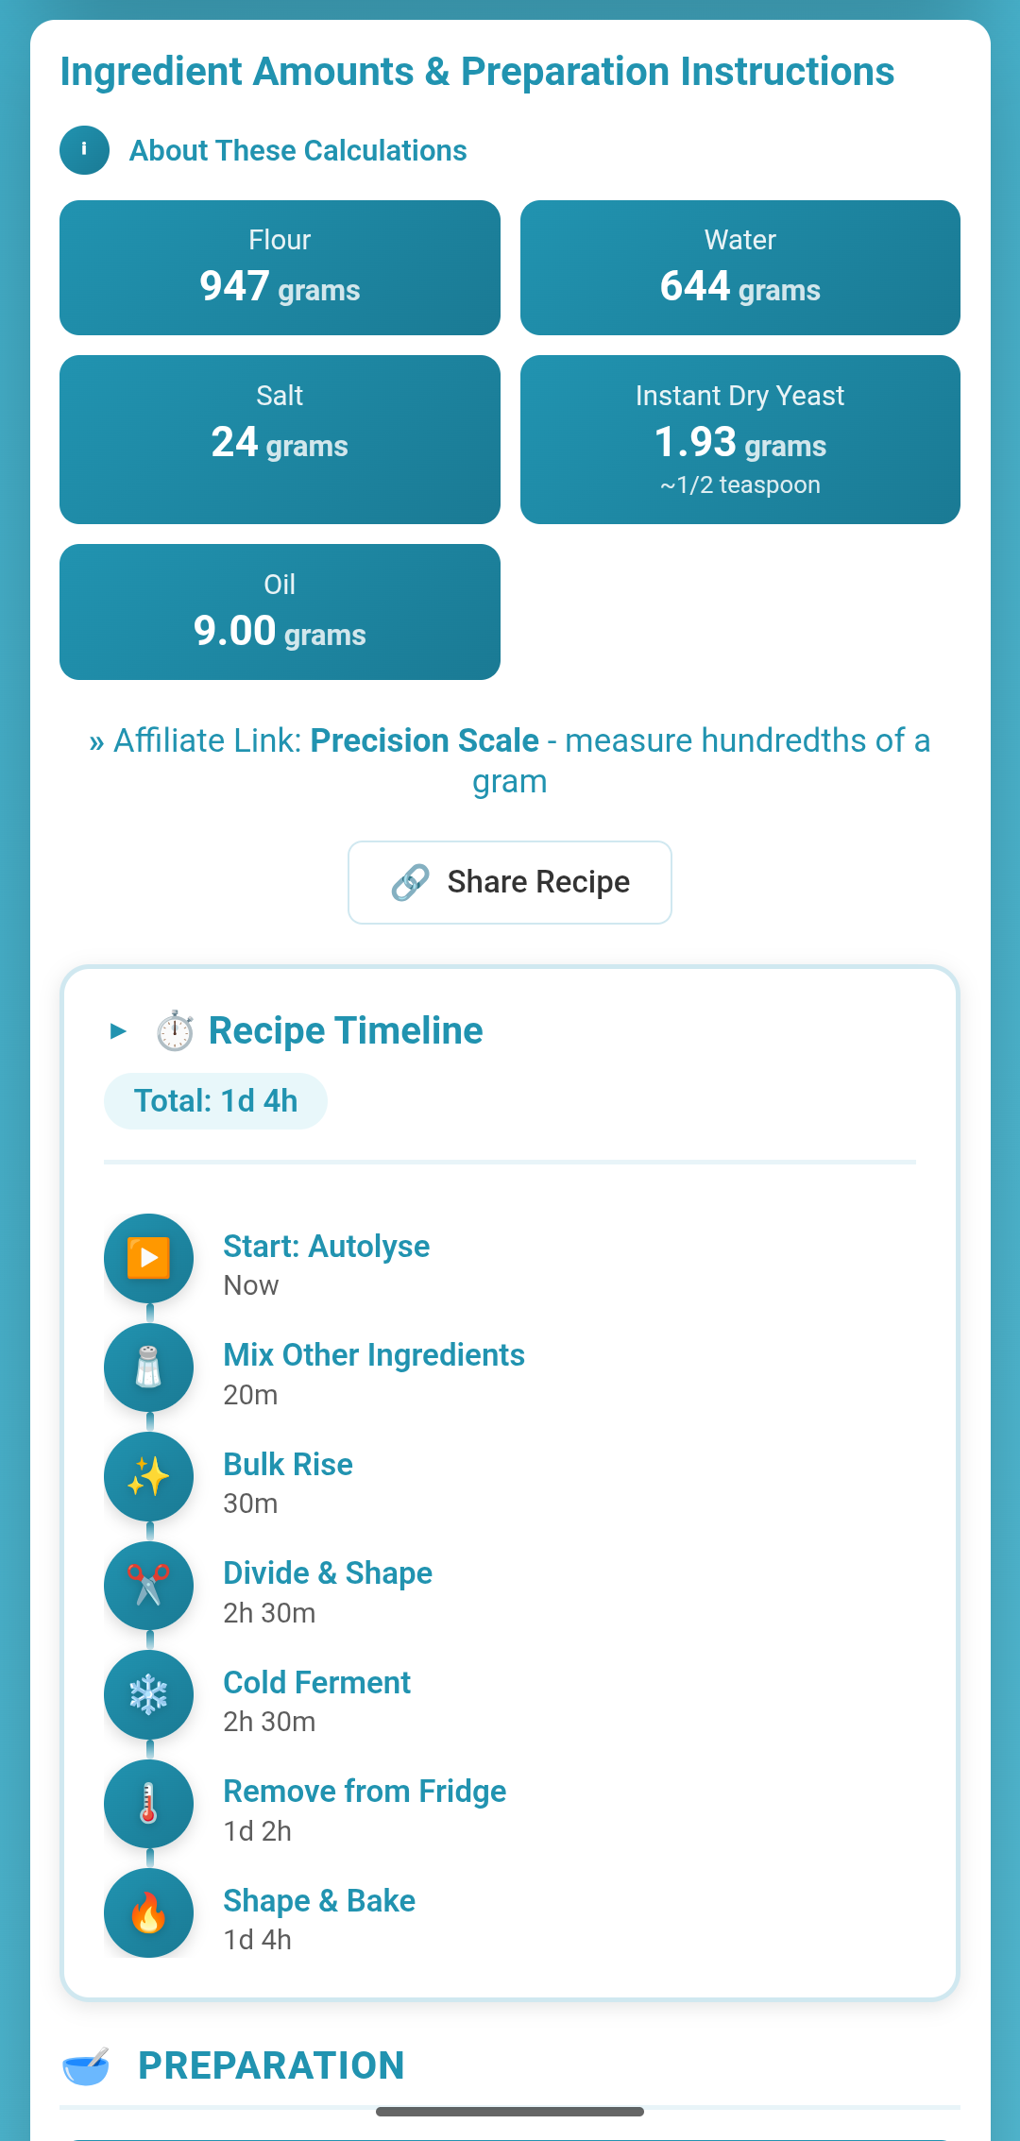1020x2141 pixels.
Task: Open the Precision Scale affiliate link
Action: point(424,740)
